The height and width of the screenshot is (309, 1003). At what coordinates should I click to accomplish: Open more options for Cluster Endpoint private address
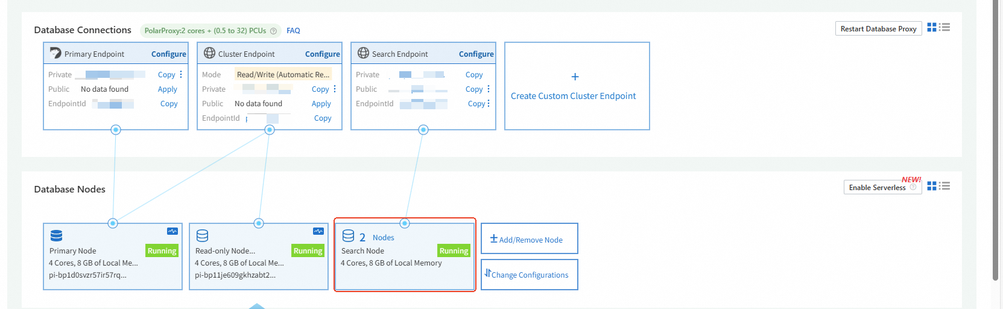tap(335, 89)
